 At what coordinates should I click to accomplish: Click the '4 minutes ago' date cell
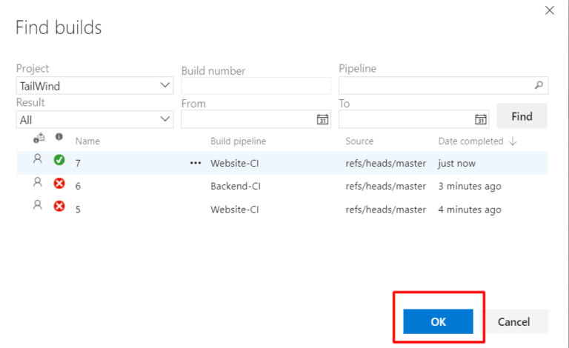pos(470,210)
